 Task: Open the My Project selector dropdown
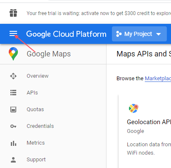pos(139,34)
